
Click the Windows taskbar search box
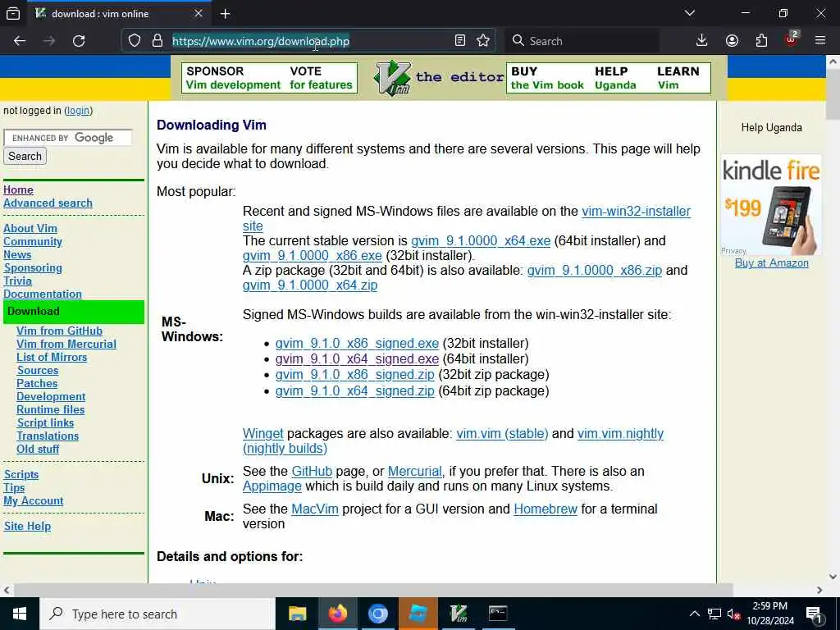(157, 614)
